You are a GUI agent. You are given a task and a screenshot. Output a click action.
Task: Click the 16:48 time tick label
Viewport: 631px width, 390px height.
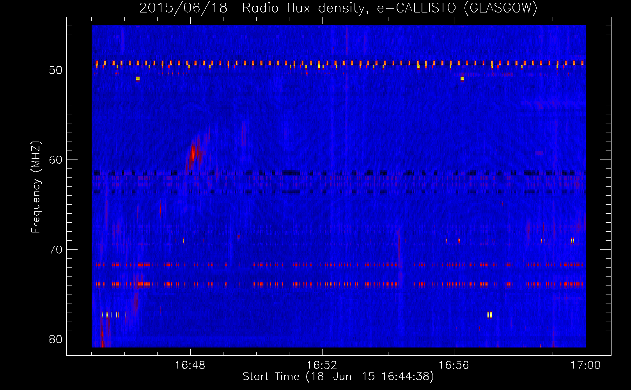190,365
